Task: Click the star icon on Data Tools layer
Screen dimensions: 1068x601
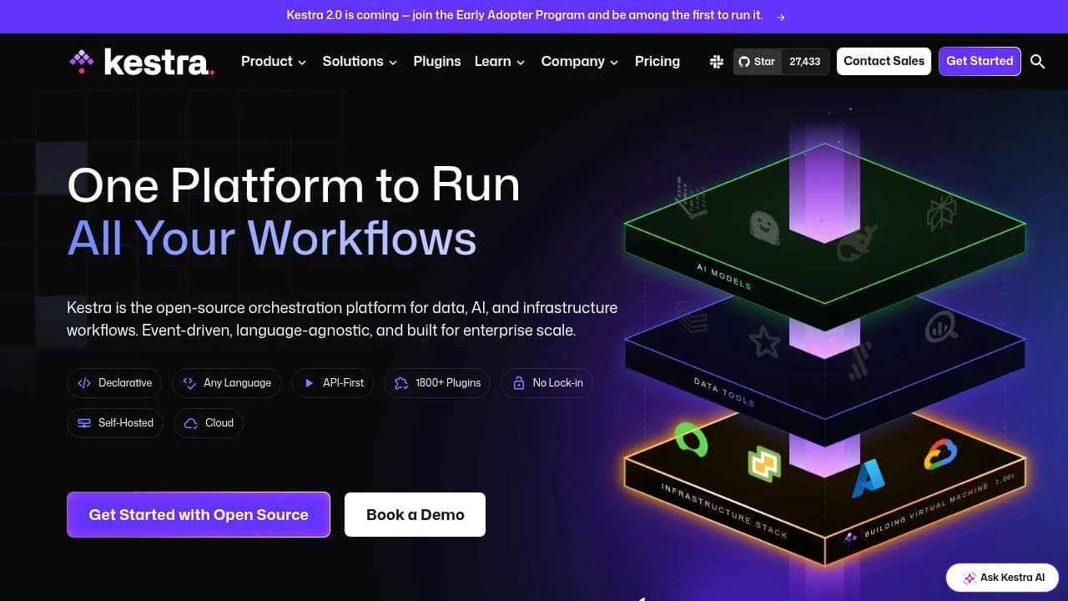Action: point(763,342)
